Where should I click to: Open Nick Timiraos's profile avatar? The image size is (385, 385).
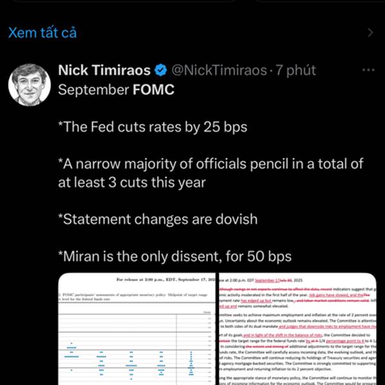(30, 84)
